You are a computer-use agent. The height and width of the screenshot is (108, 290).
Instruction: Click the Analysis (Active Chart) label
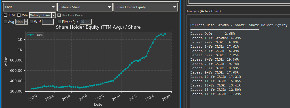203,11
